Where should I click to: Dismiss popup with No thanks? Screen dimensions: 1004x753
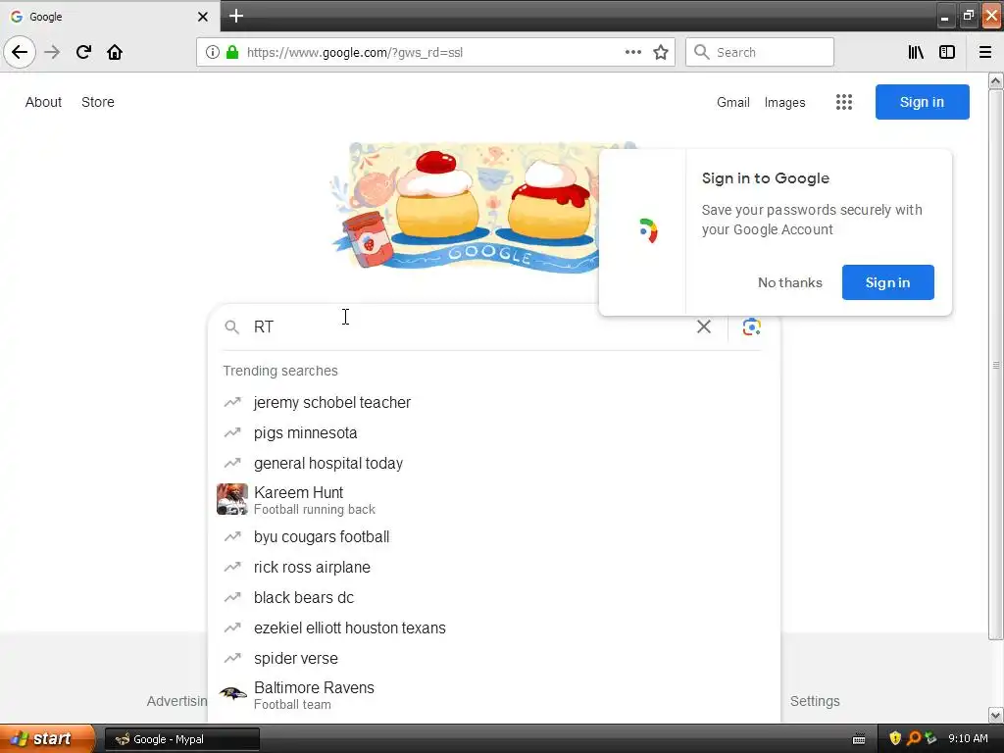click(x=790, y=282)
